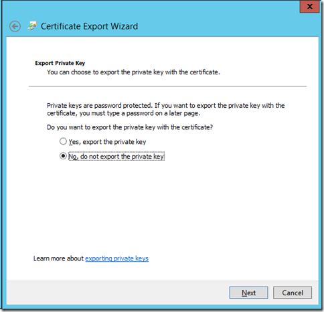Open the exporting private keys link
Image resolution: width=324 pixels, height=312 pixels.
(116, 258)
